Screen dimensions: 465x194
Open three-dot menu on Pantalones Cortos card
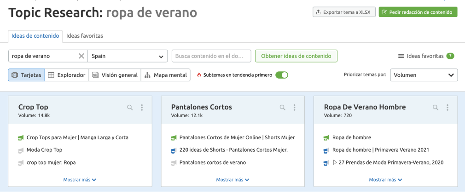click(295, 108)
